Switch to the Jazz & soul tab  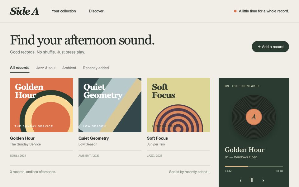[x=46, y=68]
